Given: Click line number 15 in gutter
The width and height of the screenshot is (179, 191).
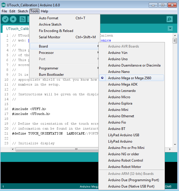Looking at the screenshot, I should [6, 104].
